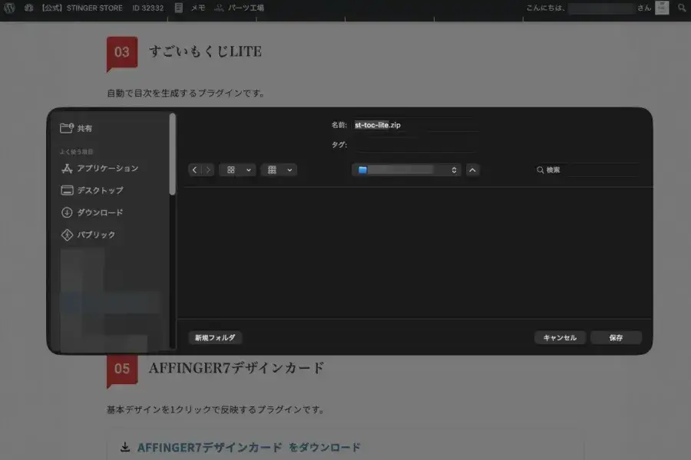This screenshot has width=691, height=460.
Task: Click the キャンセル button
Action: (x=560, y=337)
